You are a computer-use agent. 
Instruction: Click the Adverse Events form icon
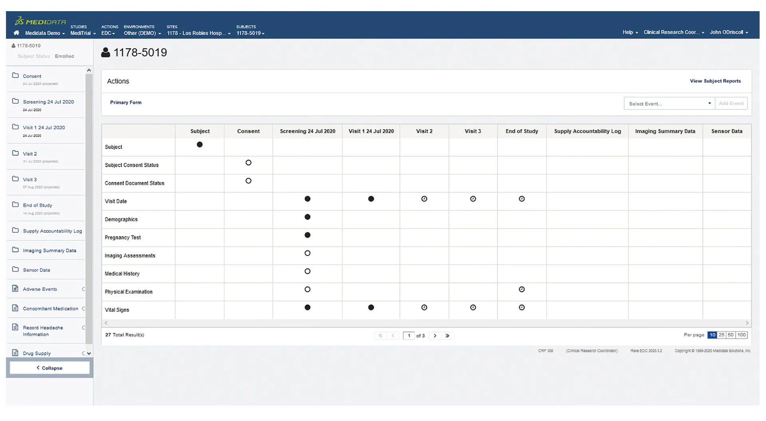16,289
